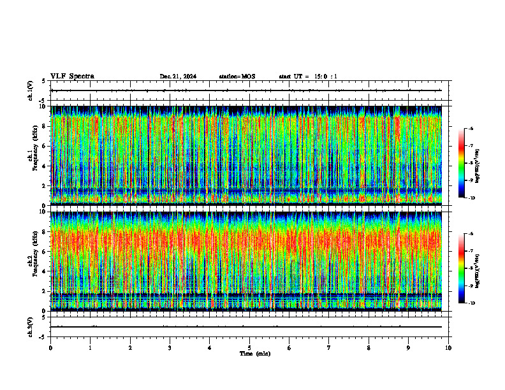Click time axis tick label "4"
The height and width of the screenshot is (390, 505).
point(210,348)
